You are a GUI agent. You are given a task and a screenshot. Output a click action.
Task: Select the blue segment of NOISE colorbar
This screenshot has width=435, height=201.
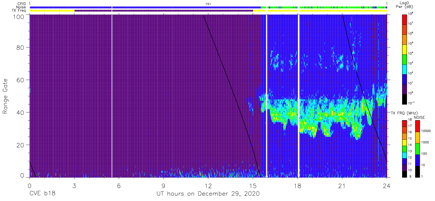point(418,160)
